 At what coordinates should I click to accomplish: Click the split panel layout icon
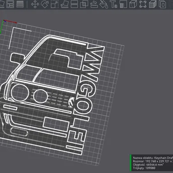[x=10, y=4]
